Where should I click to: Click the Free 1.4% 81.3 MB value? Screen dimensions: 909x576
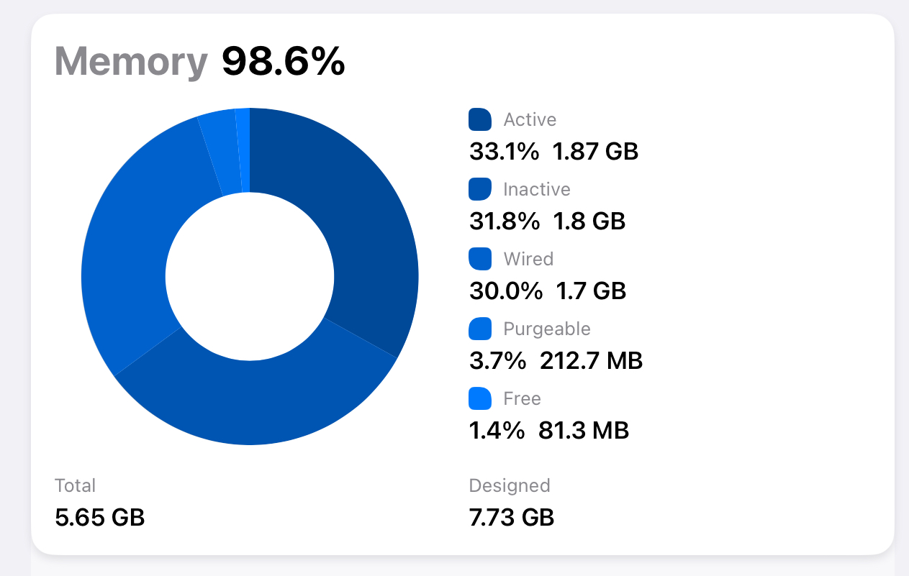(x=549, y=431)
